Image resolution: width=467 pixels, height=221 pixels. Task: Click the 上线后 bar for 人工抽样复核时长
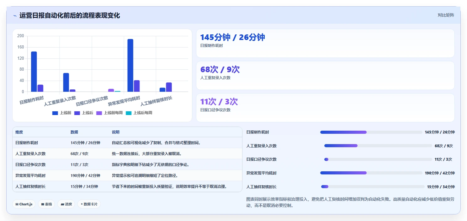169,87
